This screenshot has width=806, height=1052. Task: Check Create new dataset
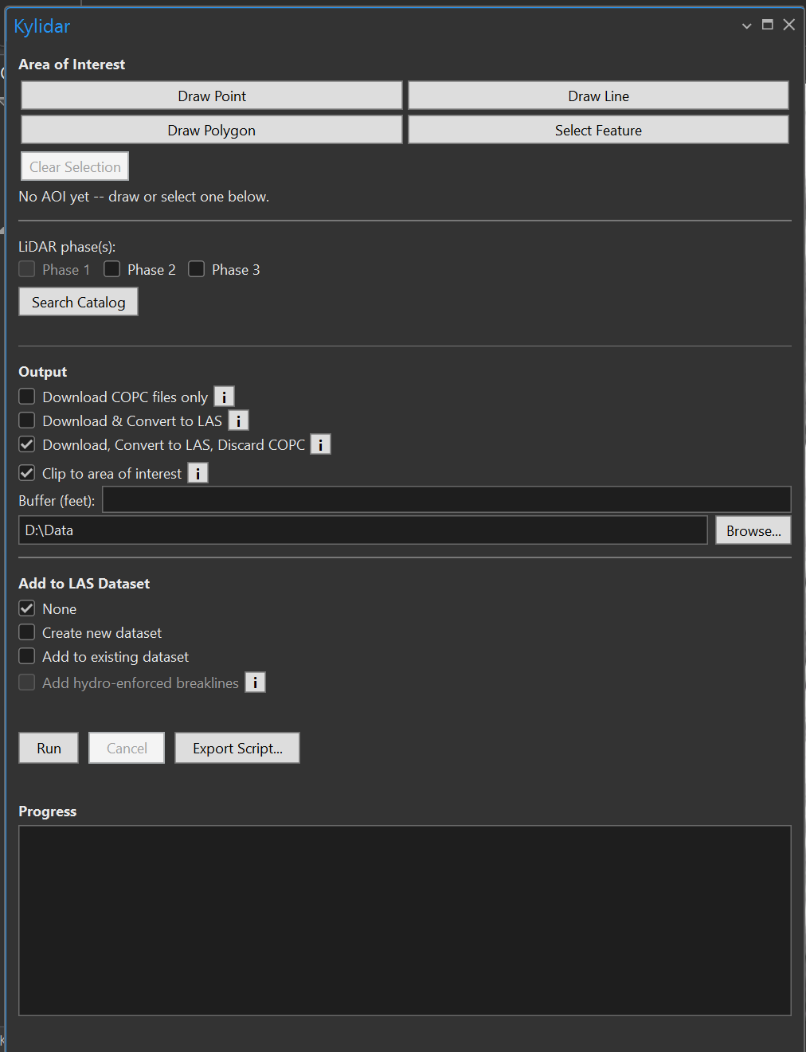coord(27,632)
